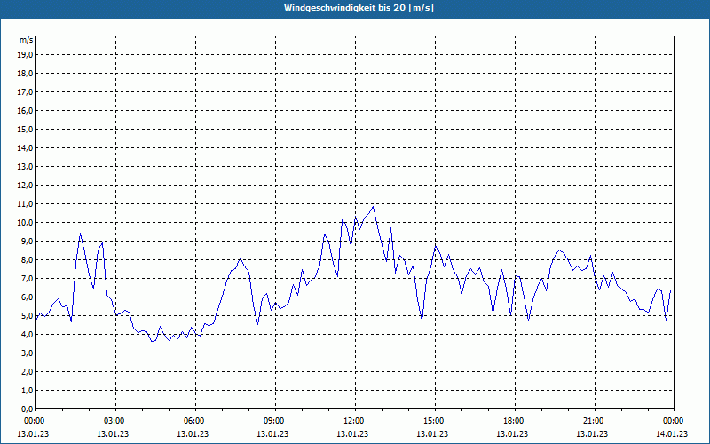Click the 2,0 y-axis label
Viewport: 710px width, 444px height.
(x=27, y=371)
